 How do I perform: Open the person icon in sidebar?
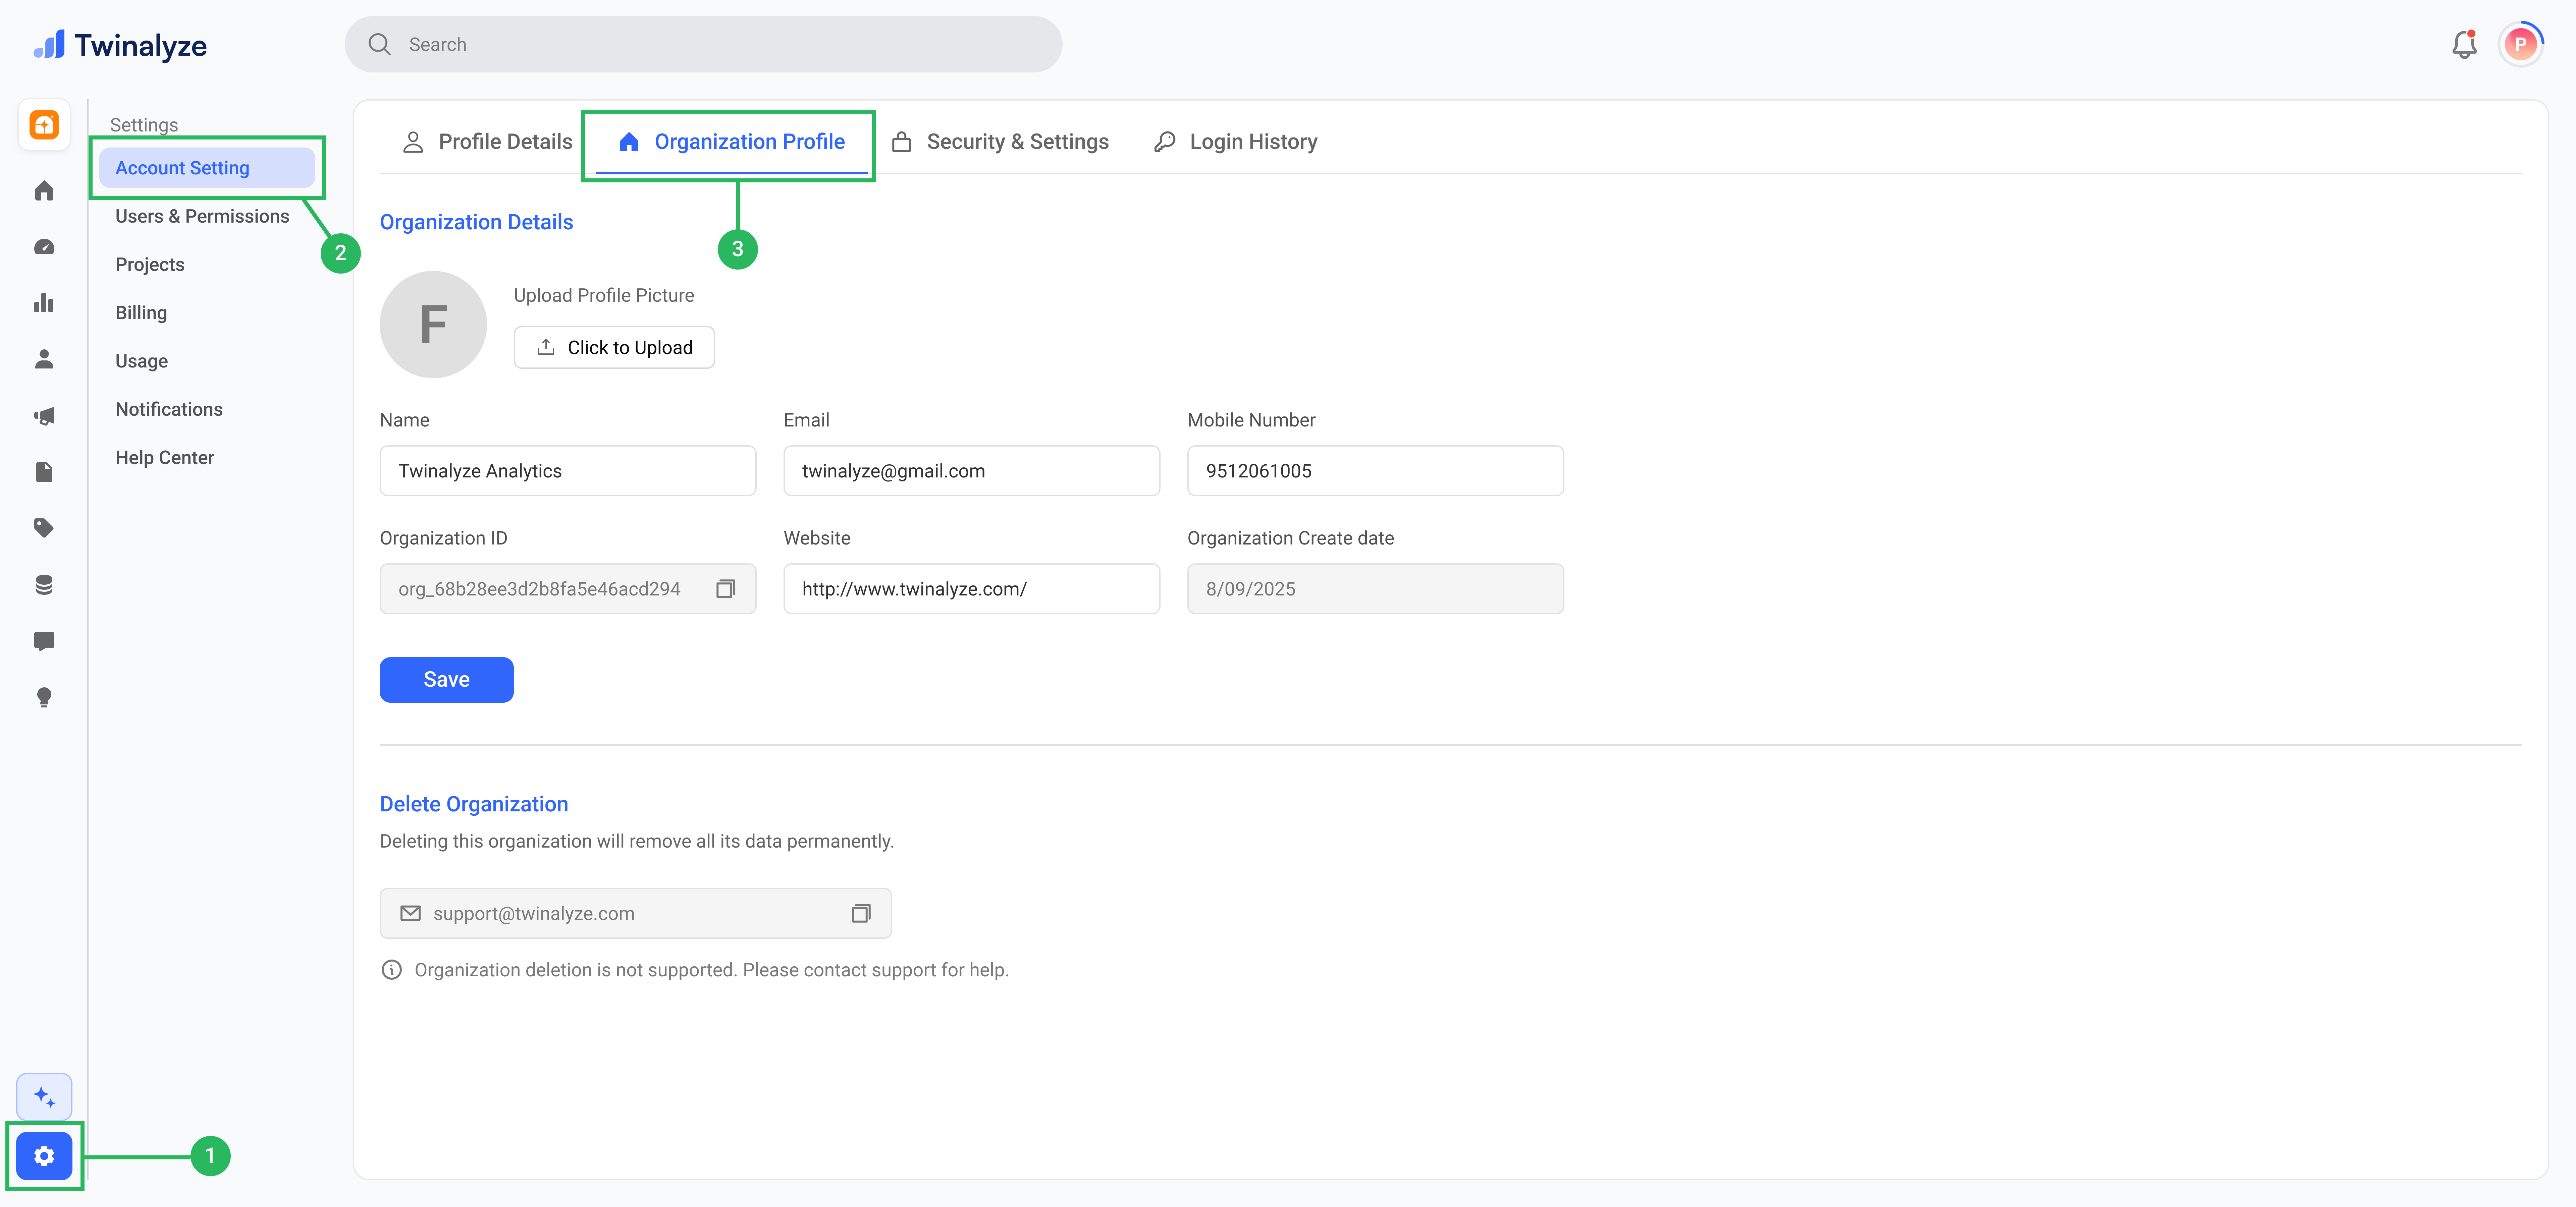[x=44, y=360]
